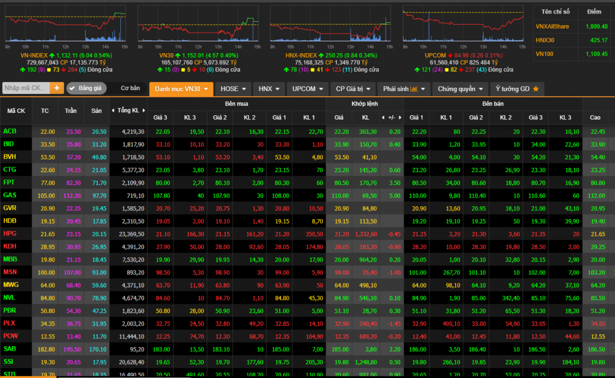Open the PLX stock symbol
Image resolution: width=615 pixels, height=378 pixels.
10,324
